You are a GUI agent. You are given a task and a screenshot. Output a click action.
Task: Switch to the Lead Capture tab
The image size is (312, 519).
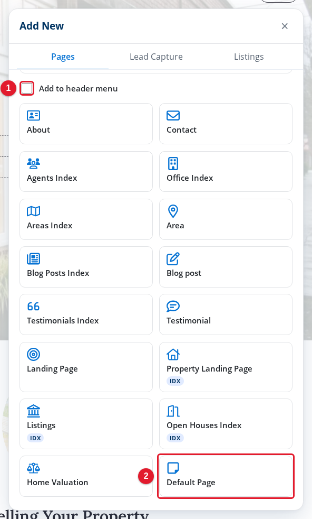(156, 57)
